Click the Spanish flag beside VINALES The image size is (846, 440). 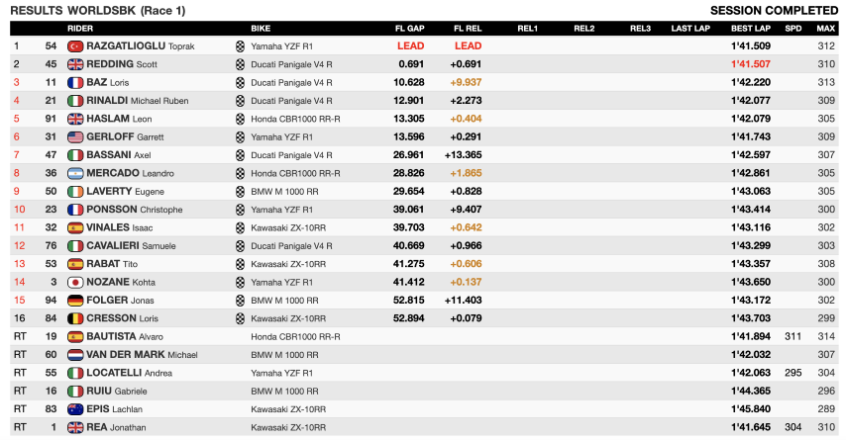tap(75, 227)
